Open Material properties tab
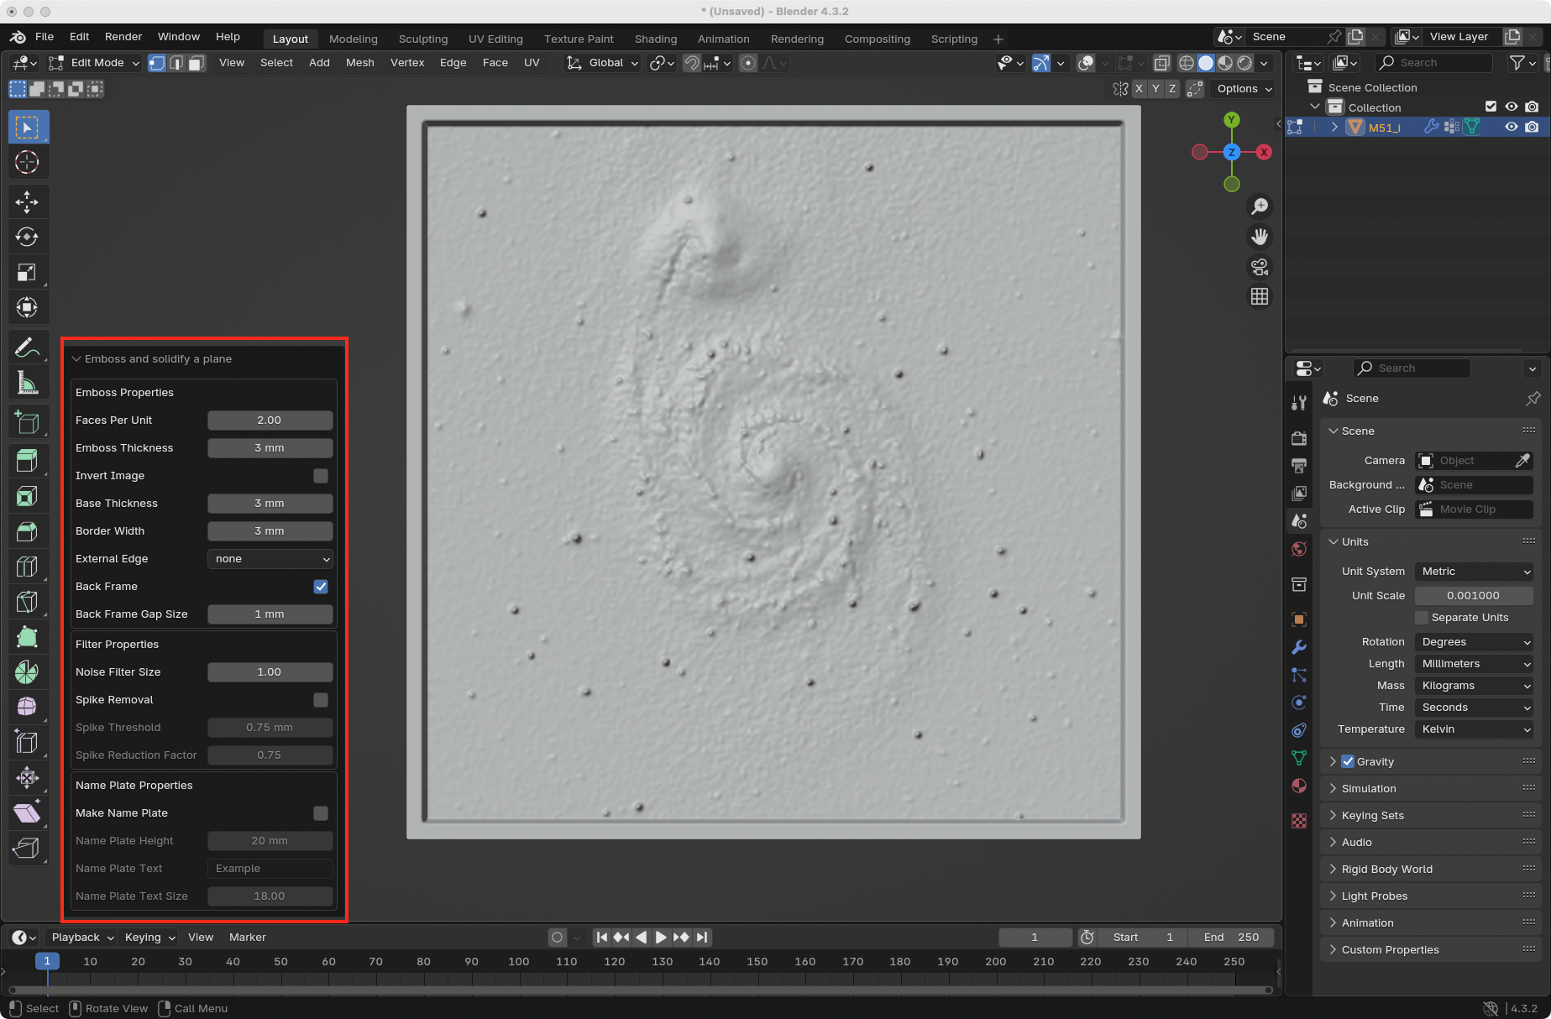This screenshot has width=1551, height=1019. pyautogui.click(x=1298, y=786)
